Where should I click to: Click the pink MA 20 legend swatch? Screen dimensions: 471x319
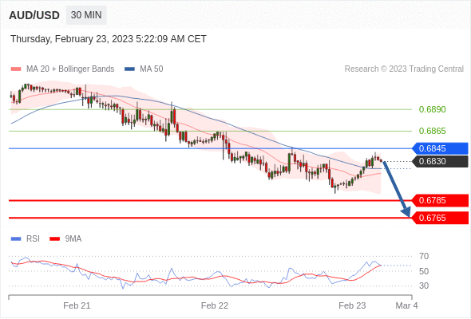point(16,69)
